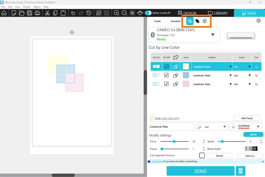Screen dimensions: 265x177
Task: Click the Home icon in the toolbar
Action: tap(4, 13)
